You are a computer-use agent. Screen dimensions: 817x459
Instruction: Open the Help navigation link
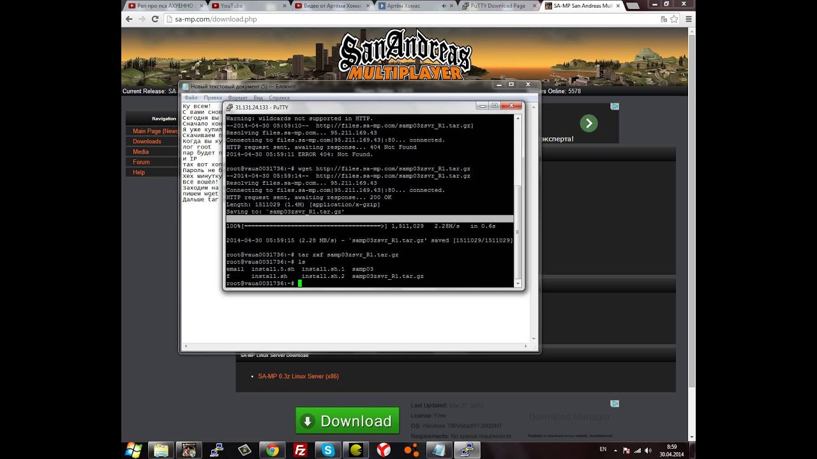pos(139,172)
